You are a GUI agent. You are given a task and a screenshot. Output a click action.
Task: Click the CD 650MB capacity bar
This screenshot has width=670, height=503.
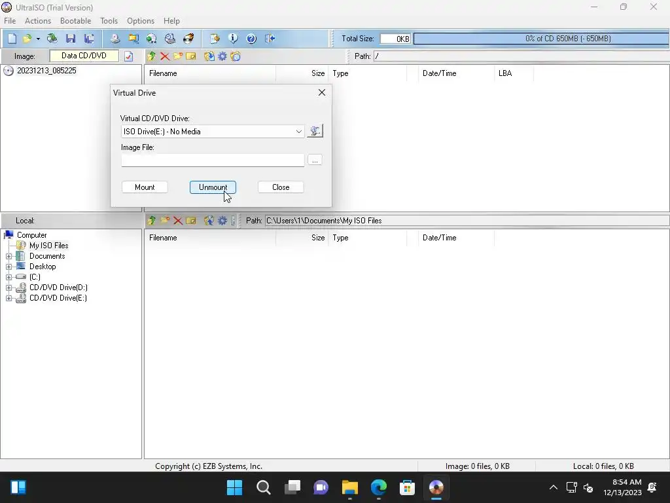click(541, 39)
